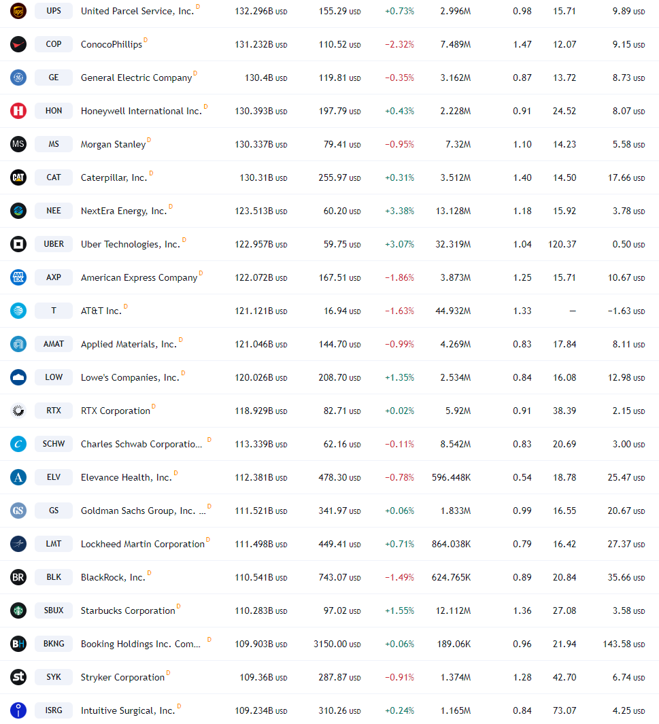Click the Morgan Stanley MS logo
This screenshot has width=659, height=724.
point(18,144)
